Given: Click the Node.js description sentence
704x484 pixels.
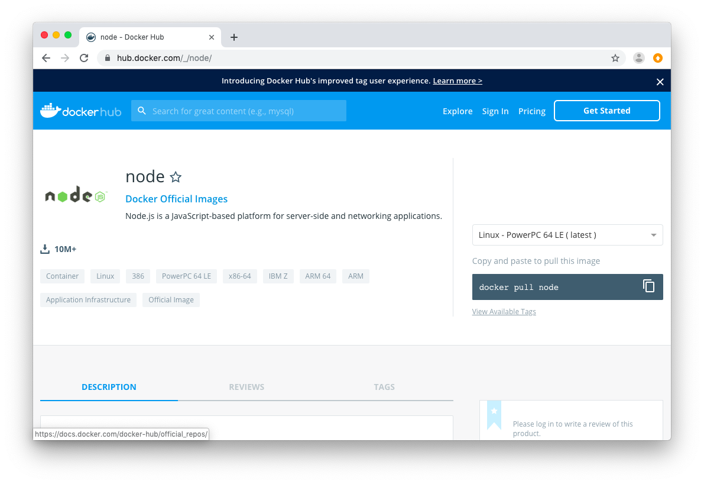Looking at the screenshot, I should point(284,216).
